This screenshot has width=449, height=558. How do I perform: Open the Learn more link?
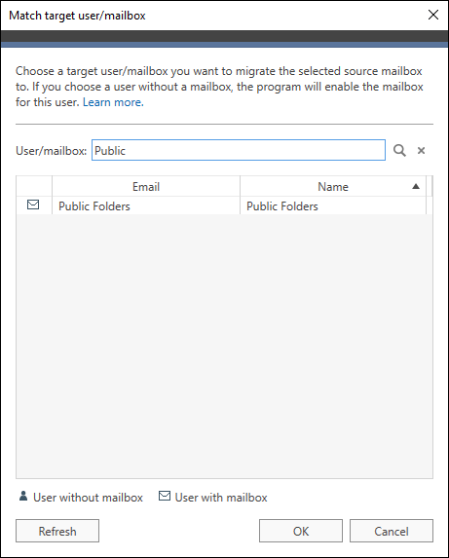click(x=113, y=102)
